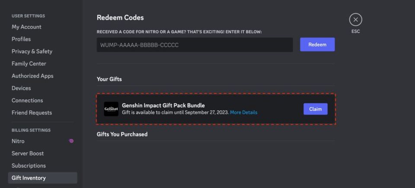Click the Nitro badge icon in sidebar
Screen dimensions: 415x188
[71, 141]
